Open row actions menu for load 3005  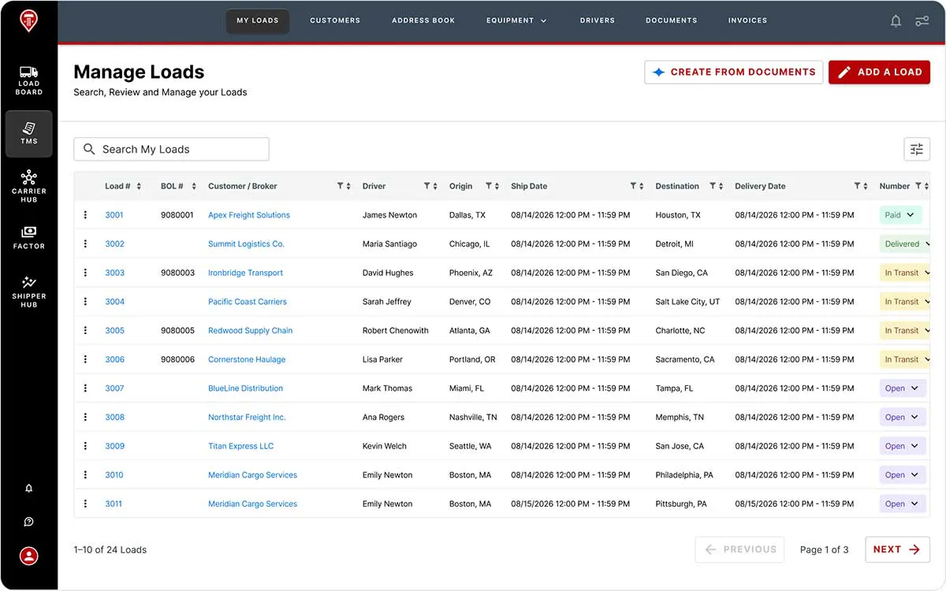click(85, 330)
